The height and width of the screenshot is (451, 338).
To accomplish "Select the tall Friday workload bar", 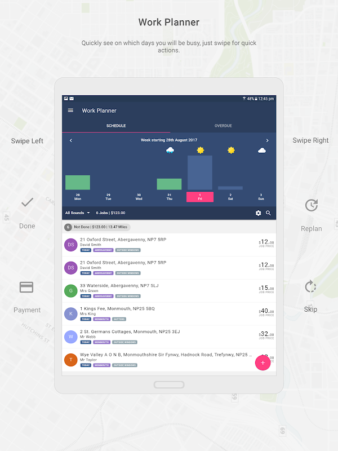I will point(200,173).
